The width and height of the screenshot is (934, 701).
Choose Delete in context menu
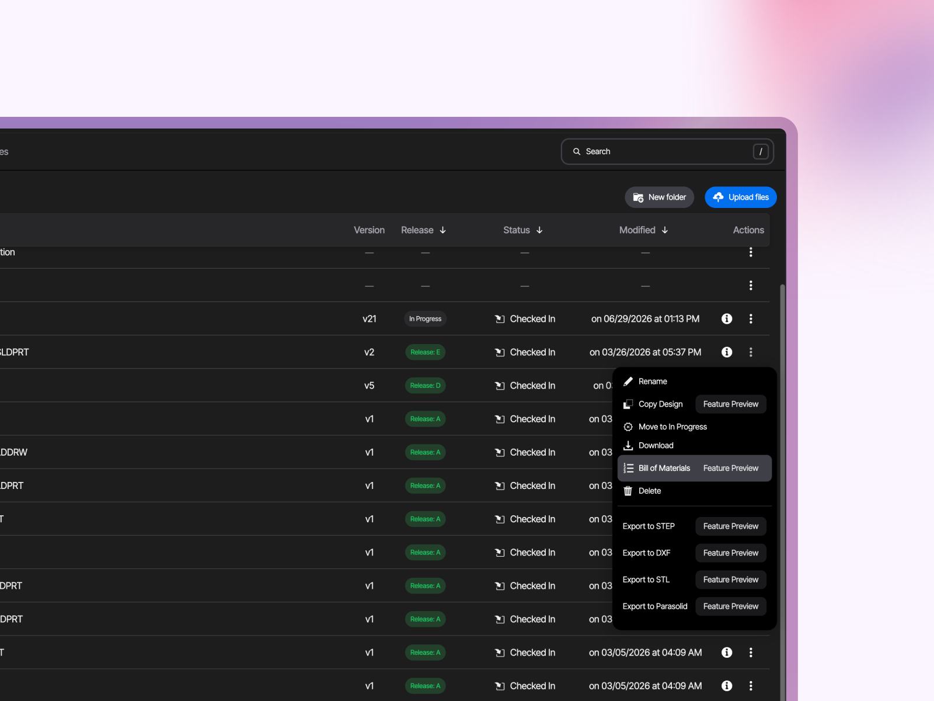pyautogui.click(x=695, y=491)
